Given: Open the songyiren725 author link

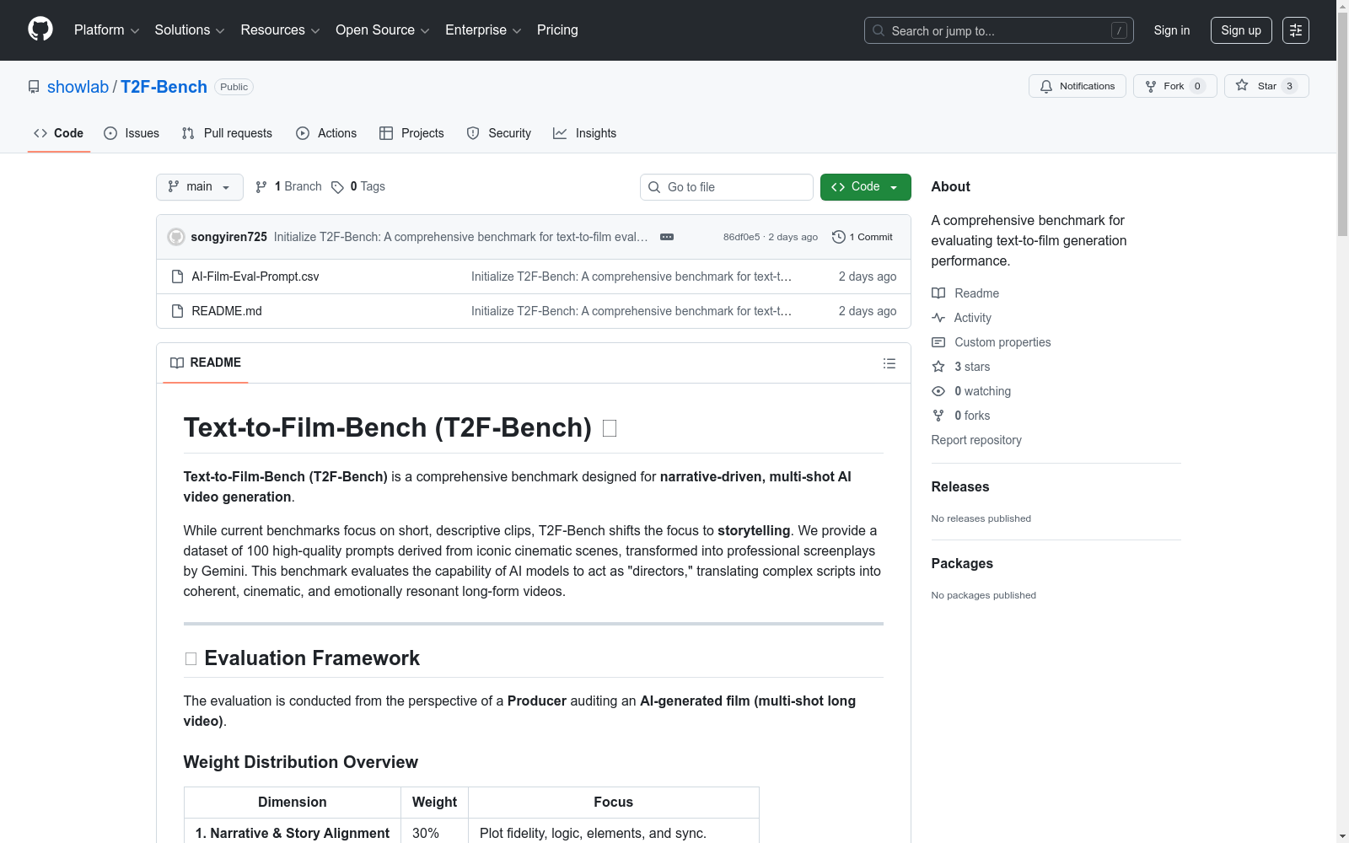Looking at the screenshot, I should [229, 237].
